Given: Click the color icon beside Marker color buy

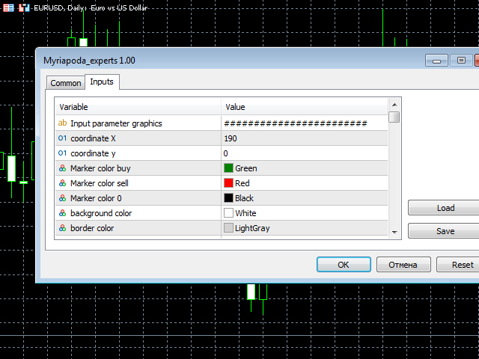Looking at the screenshot, I should tap(62, 168).
